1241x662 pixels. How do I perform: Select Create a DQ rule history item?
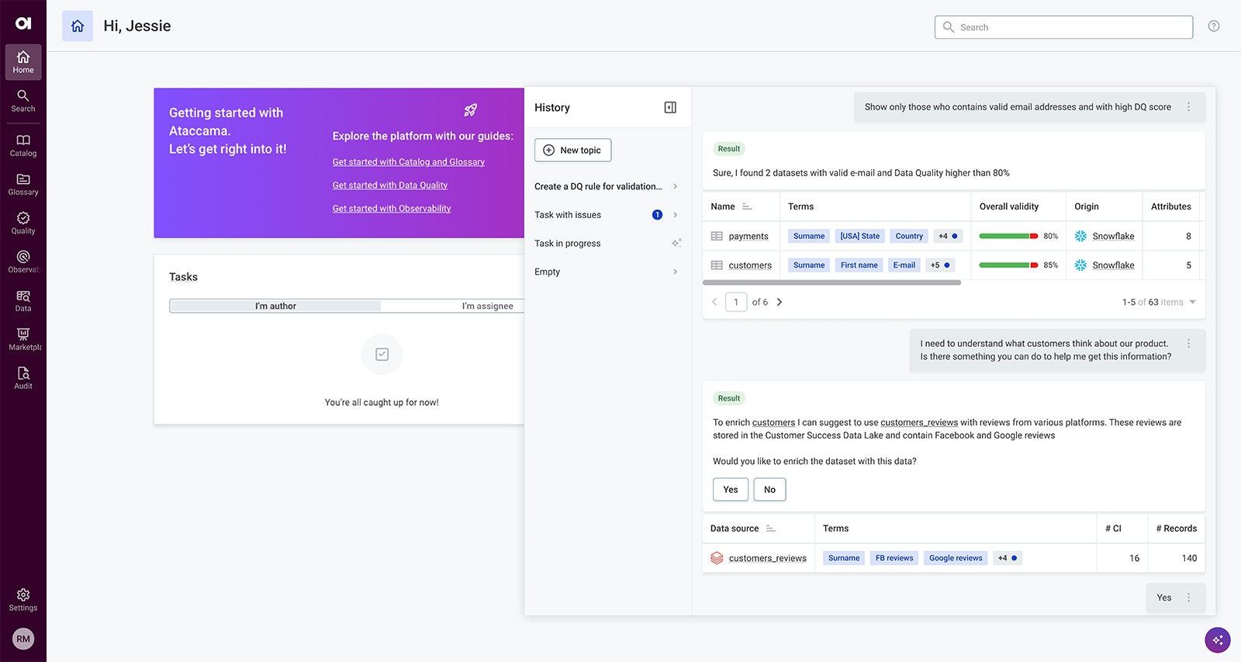598,186
